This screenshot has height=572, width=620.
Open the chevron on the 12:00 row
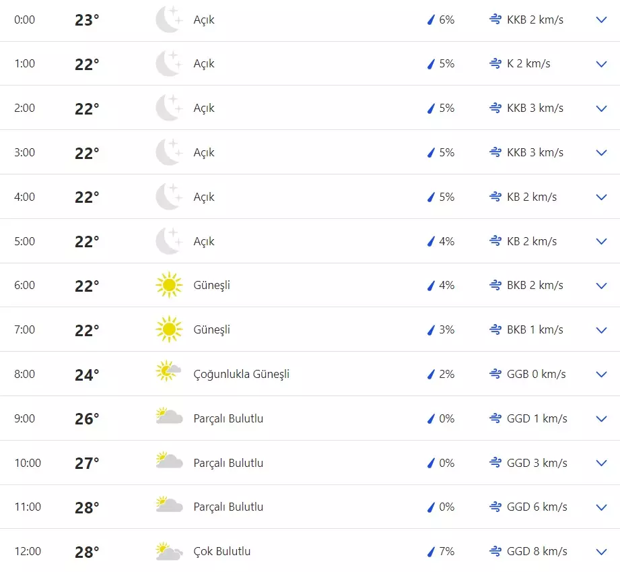click(x=602, y=552)
